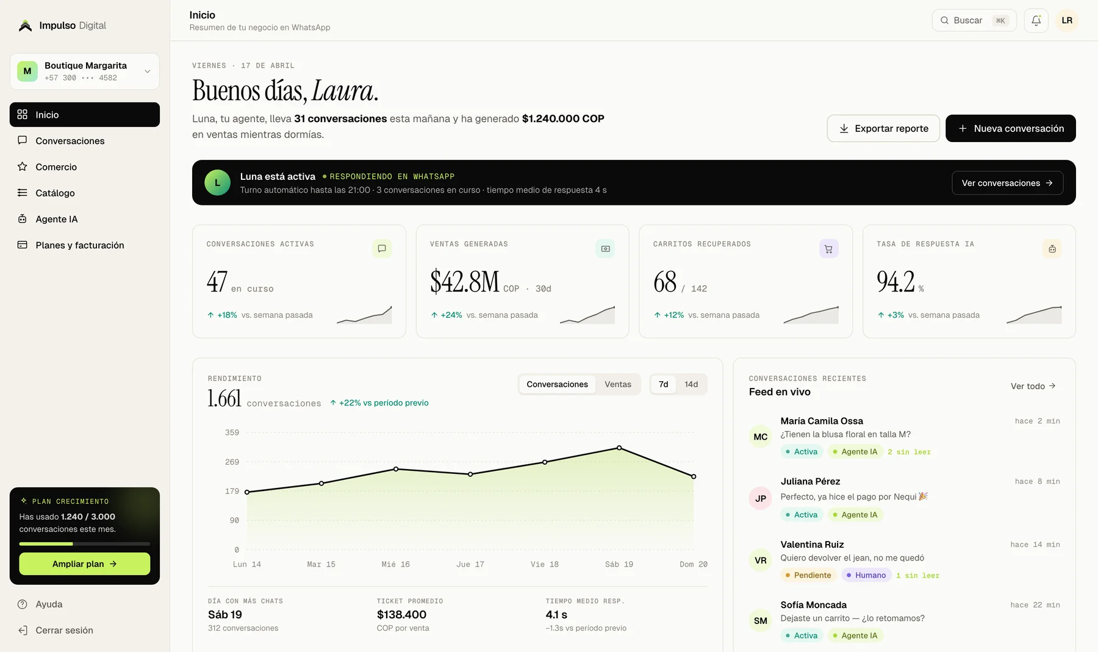Expand the Boutique Margarita account selector
Viewport: 1098px width, 652px height.
click(85, 71)
